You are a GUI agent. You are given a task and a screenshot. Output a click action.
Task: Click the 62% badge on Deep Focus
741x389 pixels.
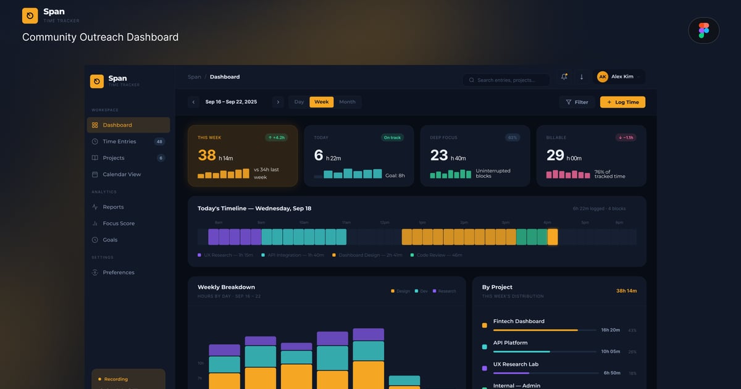pyautogui.click(x=513, y=138)
